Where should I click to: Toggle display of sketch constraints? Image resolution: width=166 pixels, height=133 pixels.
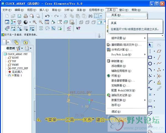click(x=19, y=28)
